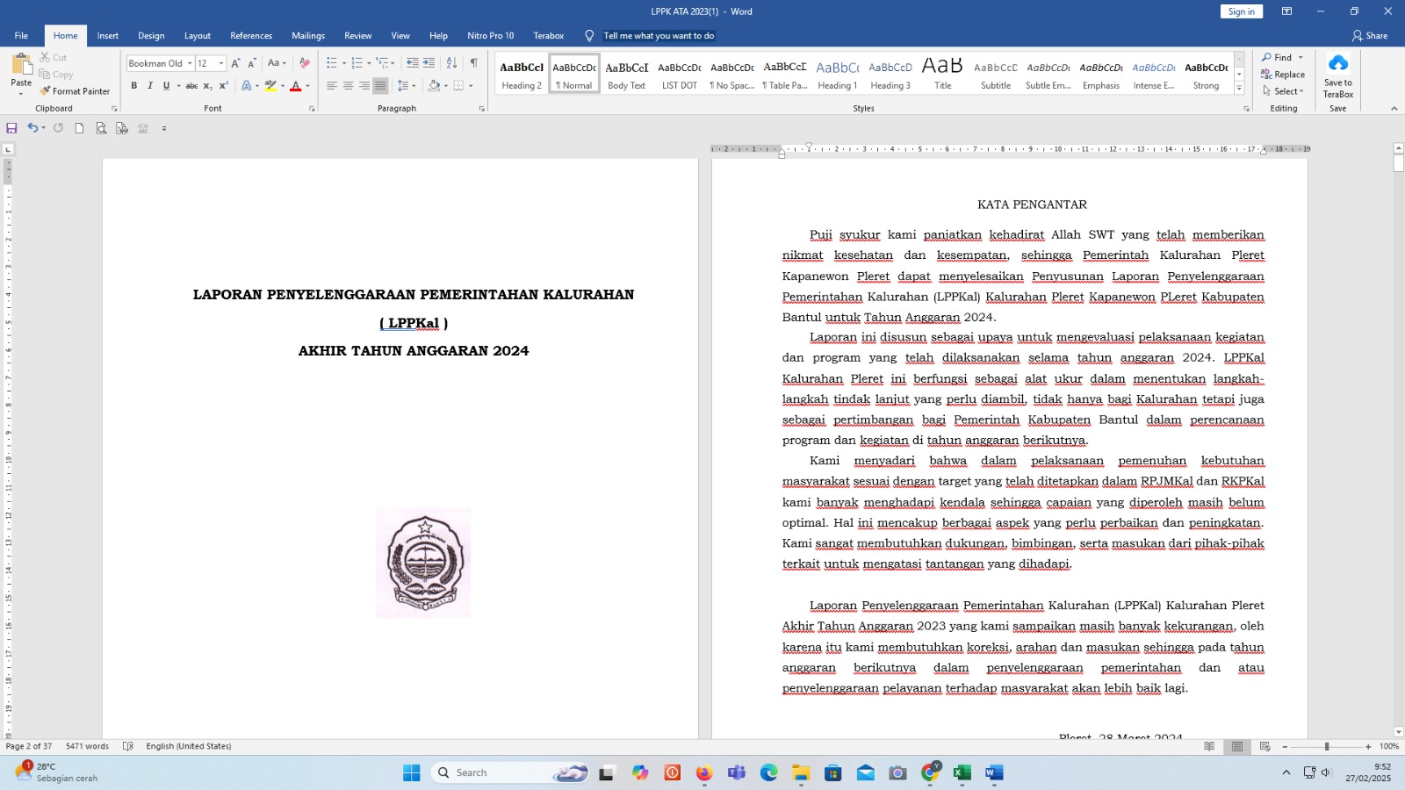This screenshot has width=1405, height=790.
Task: Click the Sort A-Z icon
Action: coord(451,63)
